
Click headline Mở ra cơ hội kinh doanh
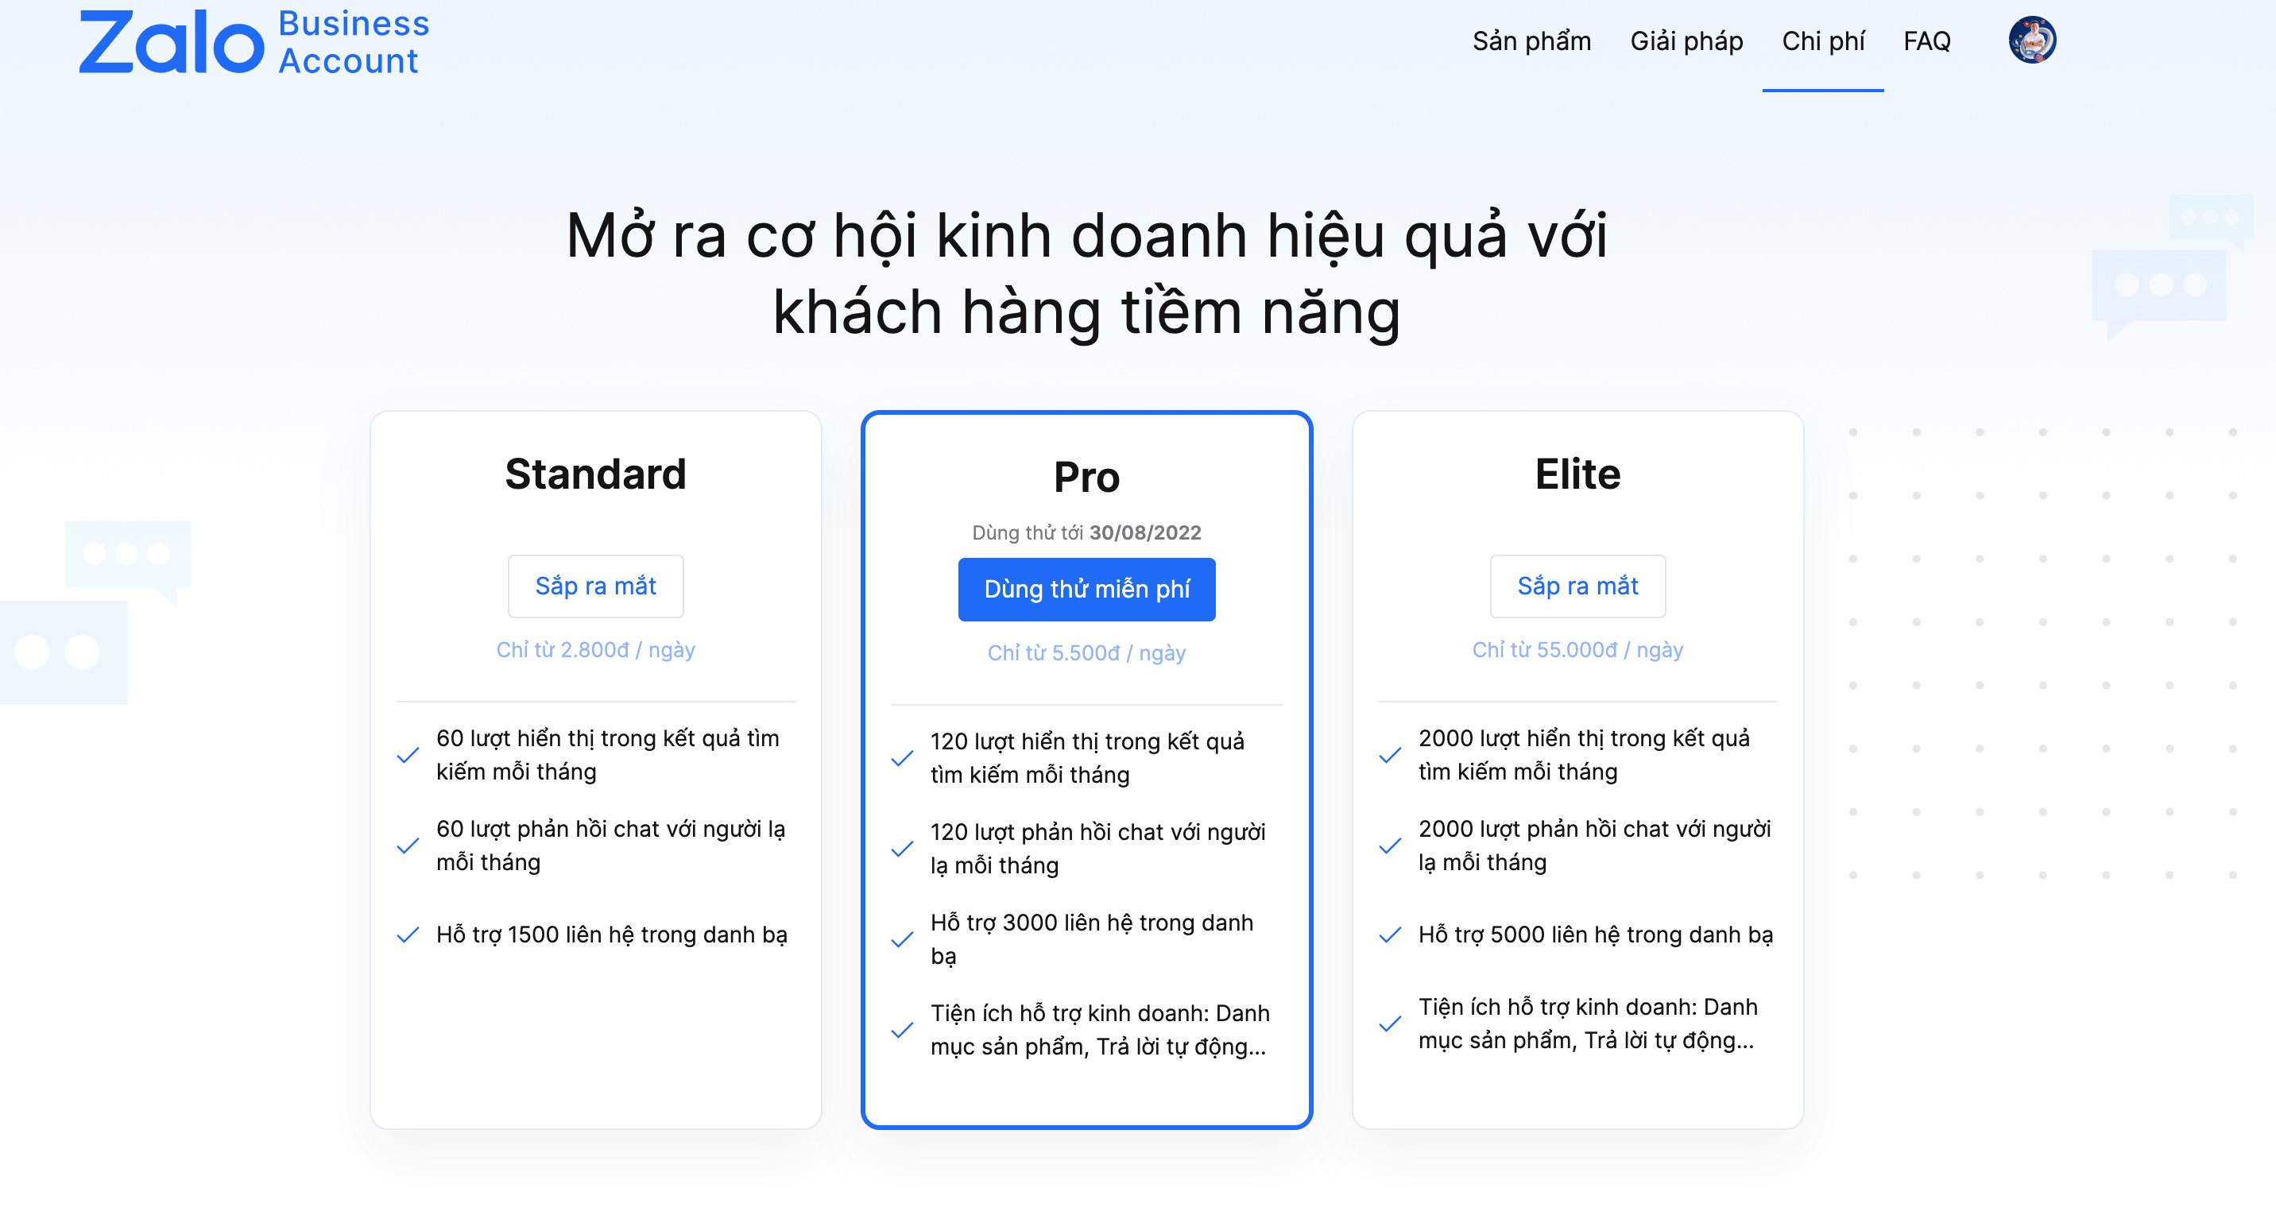[1087, 274]
